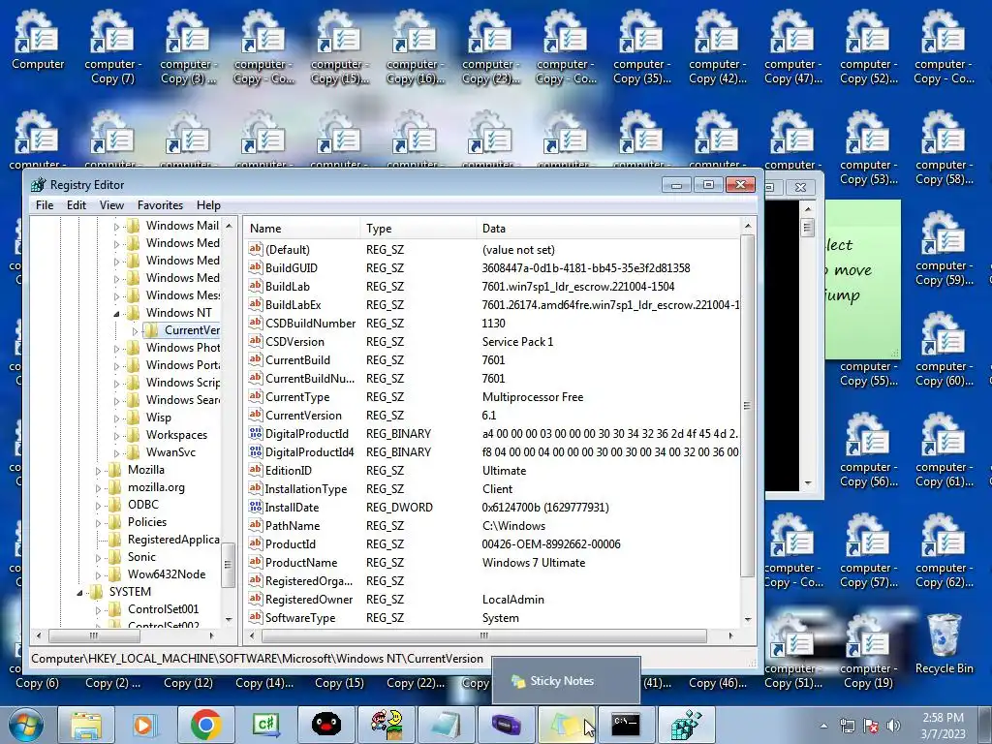
Task: Select the 'computer - Copy (19)' desktop icon
Action: point(868,652)
